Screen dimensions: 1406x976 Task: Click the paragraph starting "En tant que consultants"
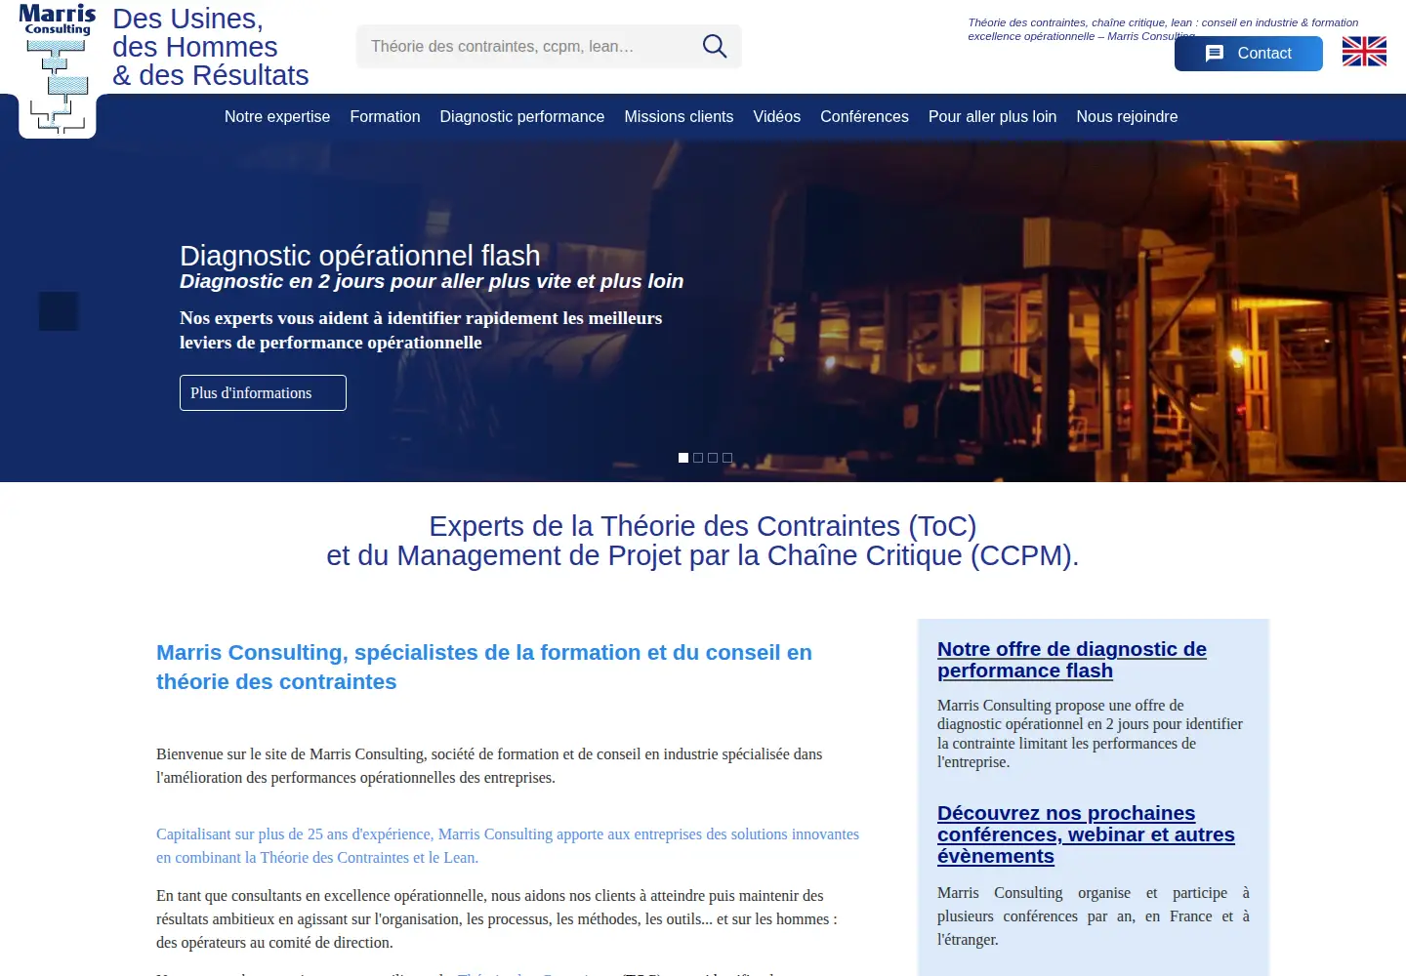pyautogui.click(x=497, y=919)
